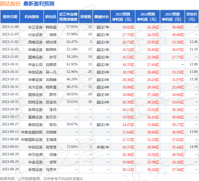
Task: Click the date cell 2023-11-01
Action: (10, 57)
